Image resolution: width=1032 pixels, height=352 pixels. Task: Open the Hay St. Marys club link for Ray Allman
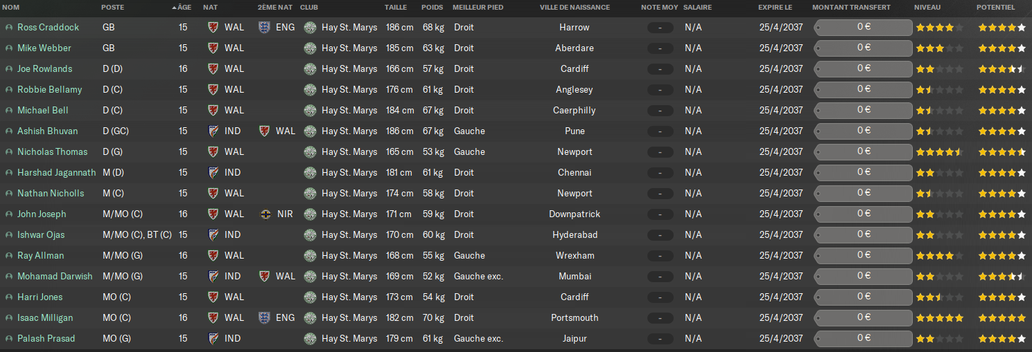[349, 256]
